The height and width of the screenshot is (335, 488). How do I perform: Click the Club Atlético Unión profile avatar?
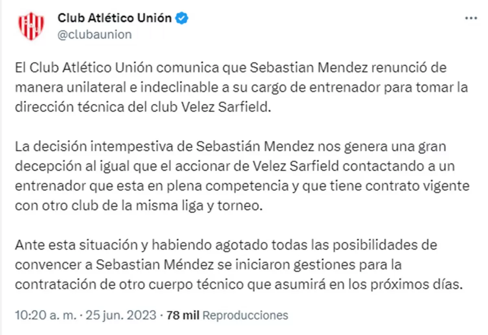pyautogui.click(x=30, y=24)
